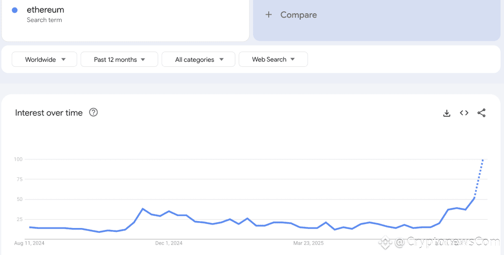Image resolution: width=504 pixels, height=255 pixels.
Task: Click the blue dot next to ethereum
Action: (x=15, y=10)
